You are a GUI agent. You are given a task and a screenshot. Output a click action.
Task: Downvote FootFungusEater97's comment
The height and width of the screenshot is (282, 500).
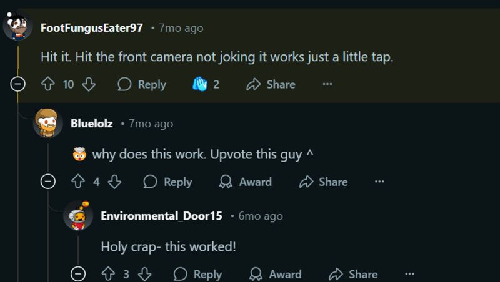point(88,84)
